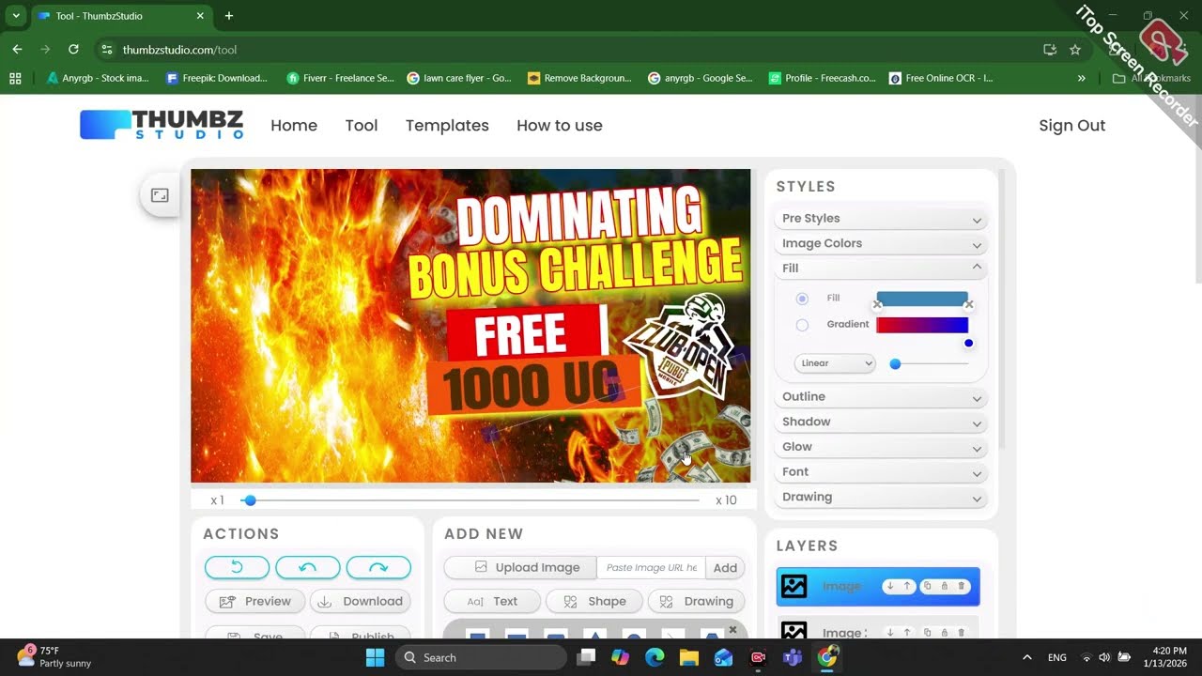The width and height of the screenshot is (1202, 676).
Task: Open the How to use page
Action: pyautogui.click(x=560, y=125)
